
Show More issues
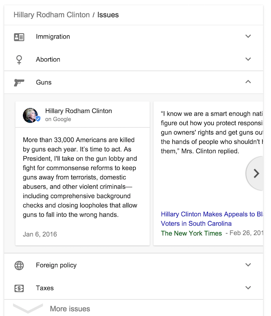pos(70,309)
